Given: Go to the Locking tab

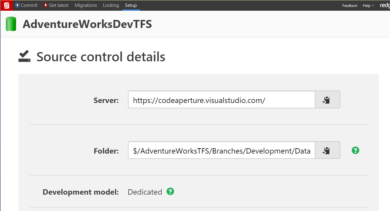Looking at the screenshot, I should pos(111,5).
